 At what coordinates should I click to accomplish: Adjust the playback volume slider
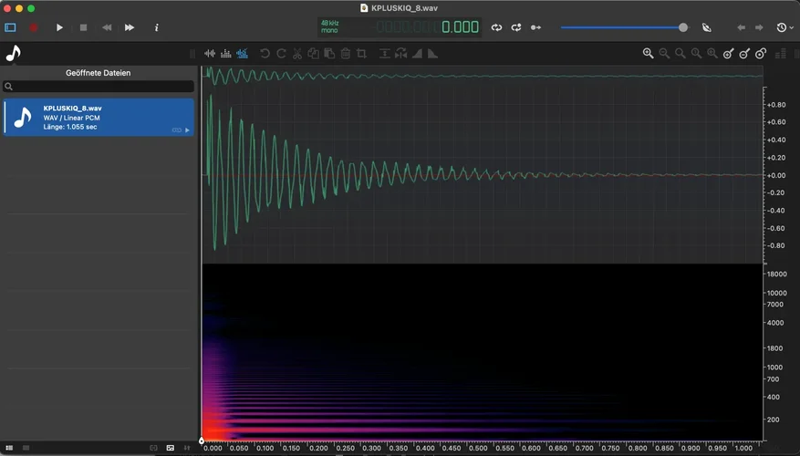click(x=683, y=28)
